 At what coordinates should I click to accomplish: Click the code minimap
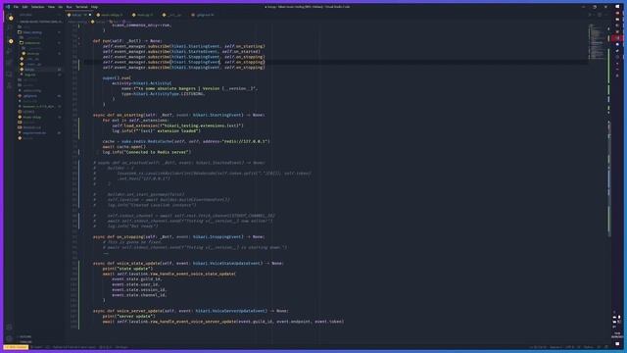(597, 41)
